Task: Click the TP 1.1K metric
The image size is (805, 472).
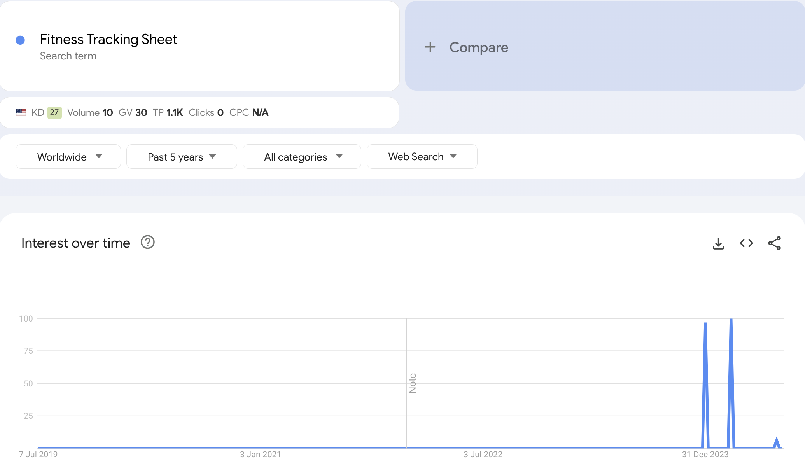Action: click(x=168, y=113)
